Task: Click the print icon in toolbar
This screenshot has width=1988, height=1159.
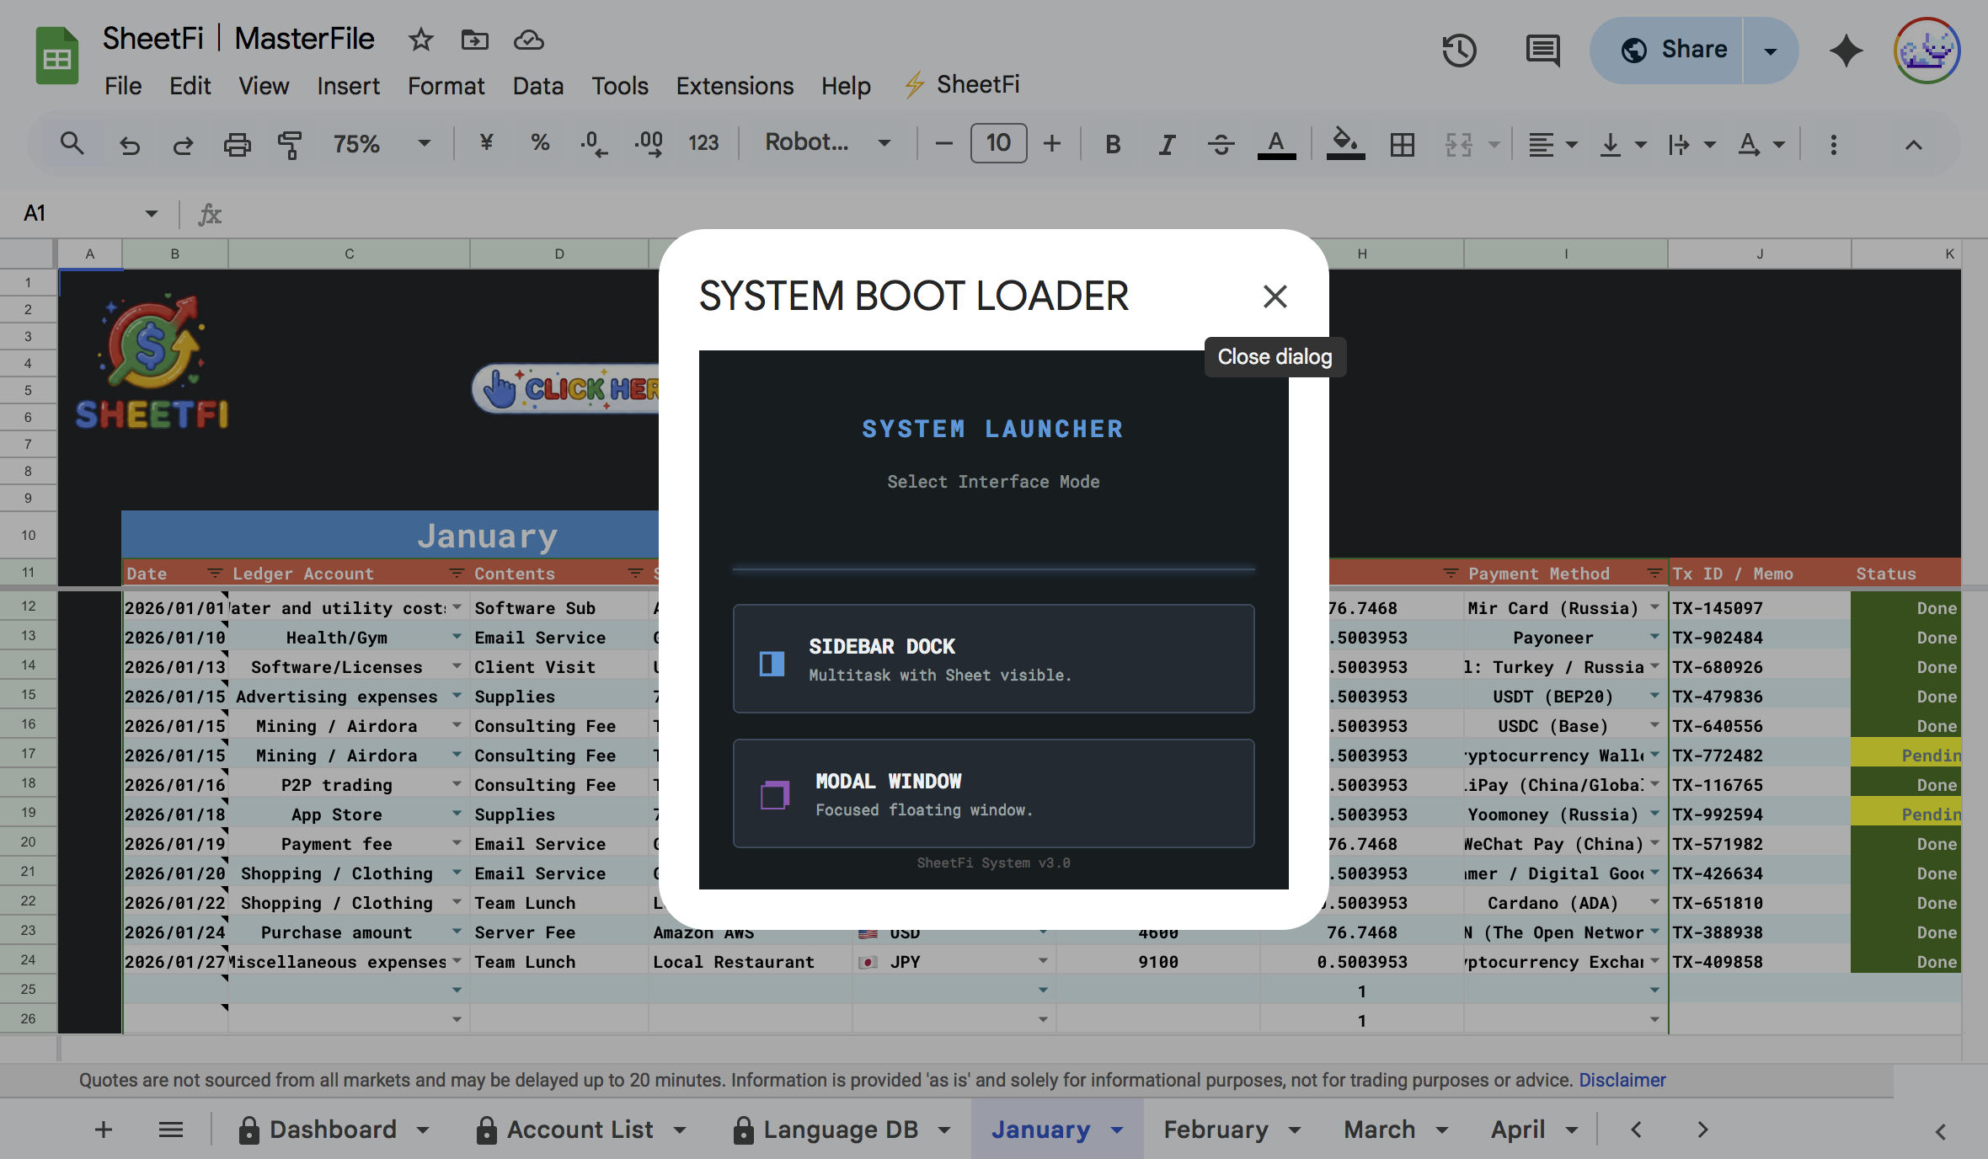Action: pyautogui.click(x=237, y=144)
